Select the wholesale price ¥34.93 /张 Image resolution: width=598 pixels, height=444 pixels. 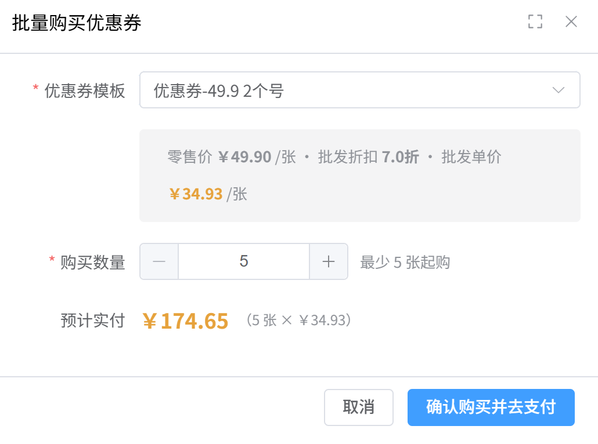208,194
